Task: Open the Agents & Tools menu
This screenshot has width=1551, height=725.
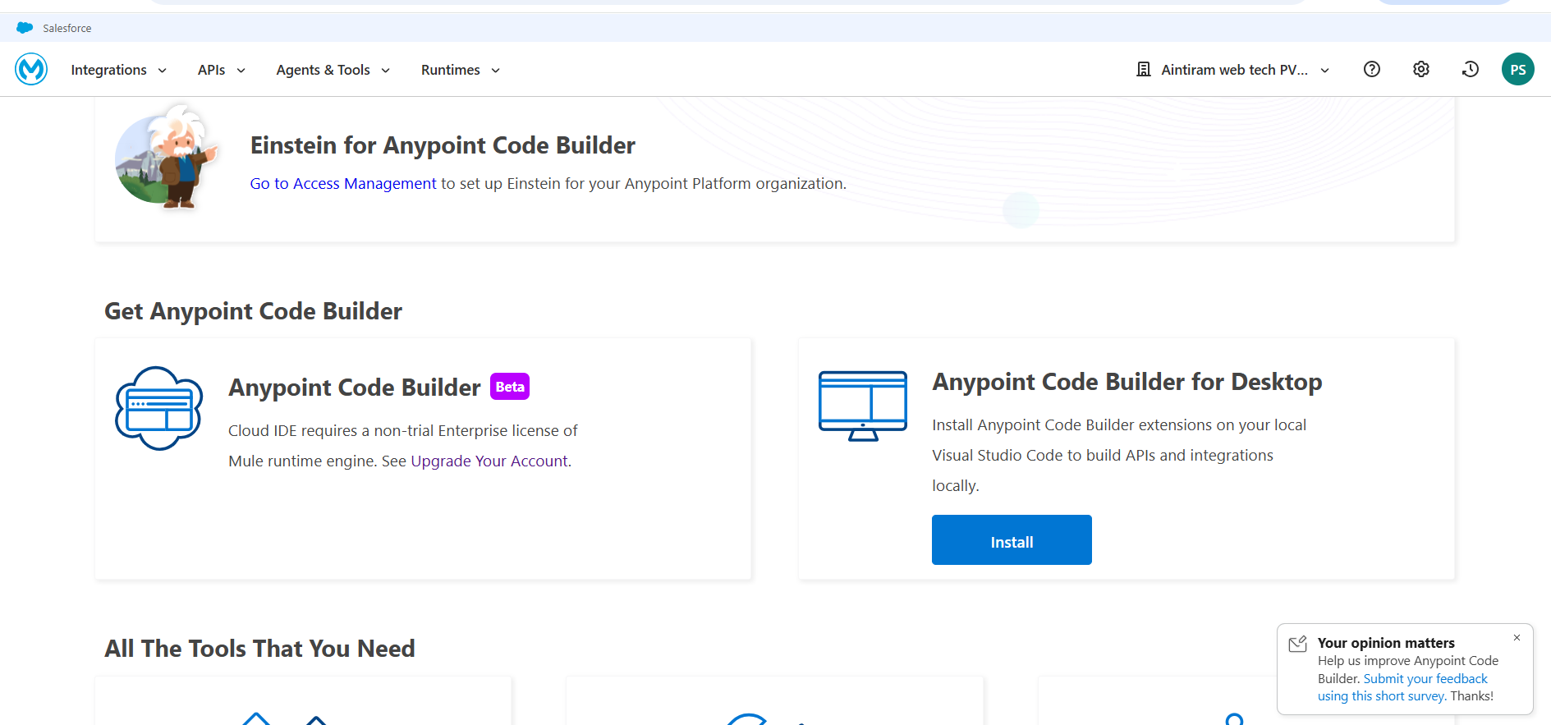Action: tap(333, 71)
